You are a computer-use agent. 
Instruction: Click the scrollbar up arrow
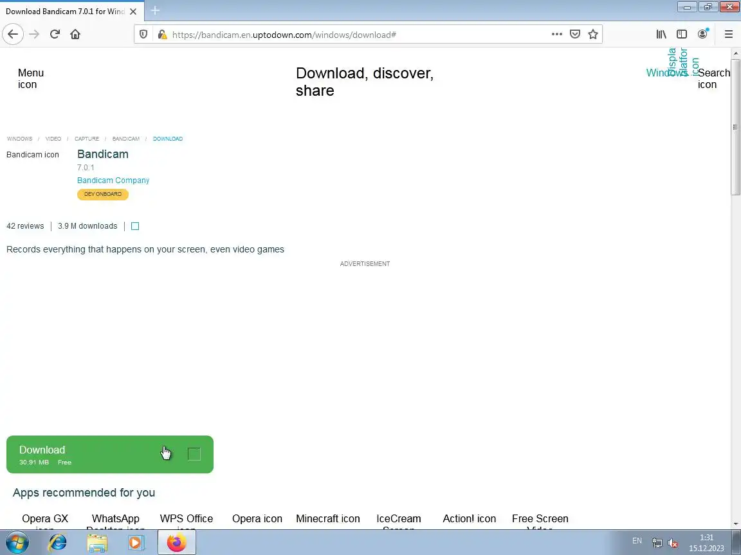[735, 53]
